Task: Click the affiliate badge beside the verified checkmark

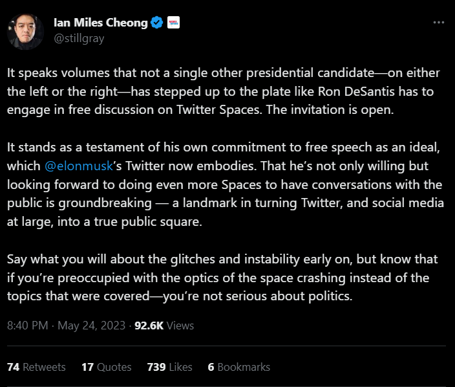Action: click(173, 23)
